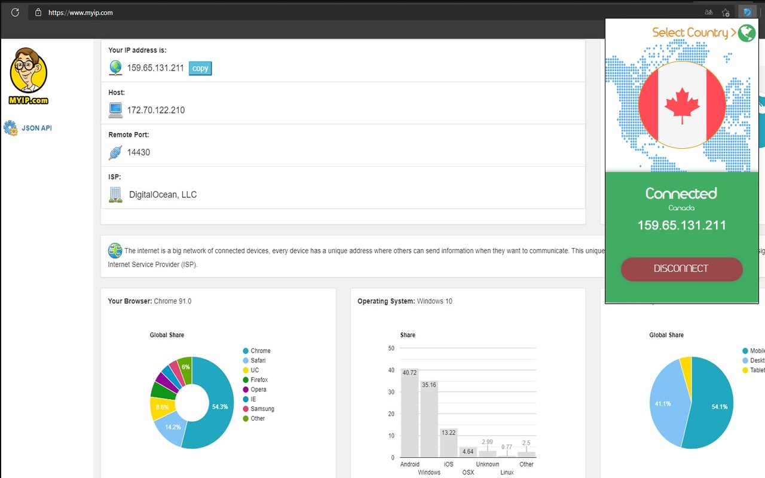The image size is (765, 478).
Task: Toggle the VPN extension toolbar icon
Action: point(746,12)
